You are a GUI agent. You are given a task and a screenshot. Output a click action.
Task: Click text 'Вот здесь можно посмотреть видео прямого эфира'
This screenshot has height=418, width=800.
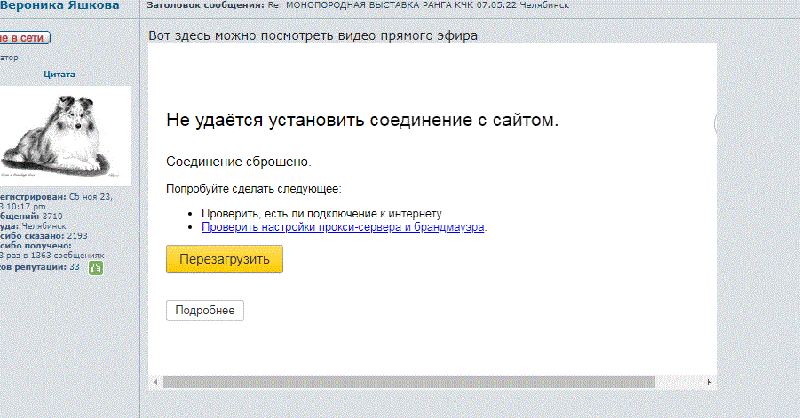[x=313, y=35]
